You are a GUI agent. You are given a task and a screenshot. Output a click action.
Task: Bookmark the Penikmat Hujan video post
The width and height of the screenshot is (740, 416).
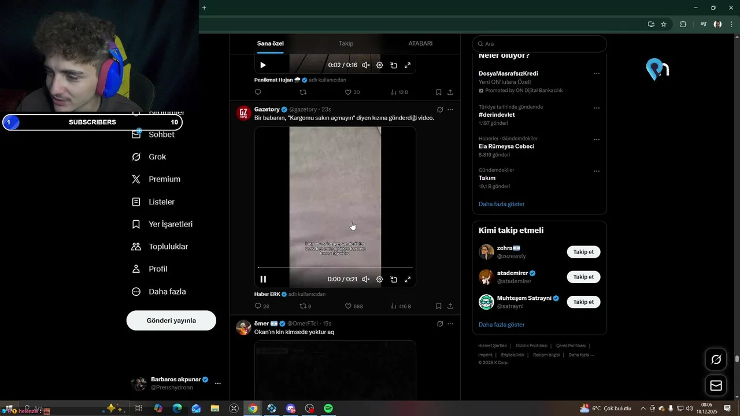coord(439,92)
